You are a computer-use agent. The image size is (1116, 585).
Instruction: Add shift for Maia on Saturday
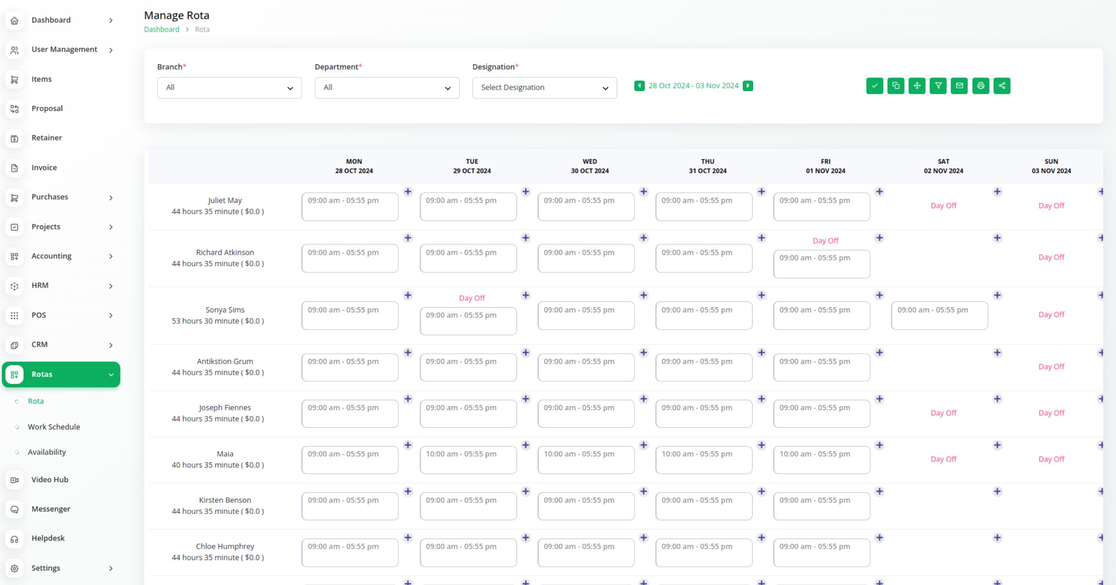[x=997, y=445]
